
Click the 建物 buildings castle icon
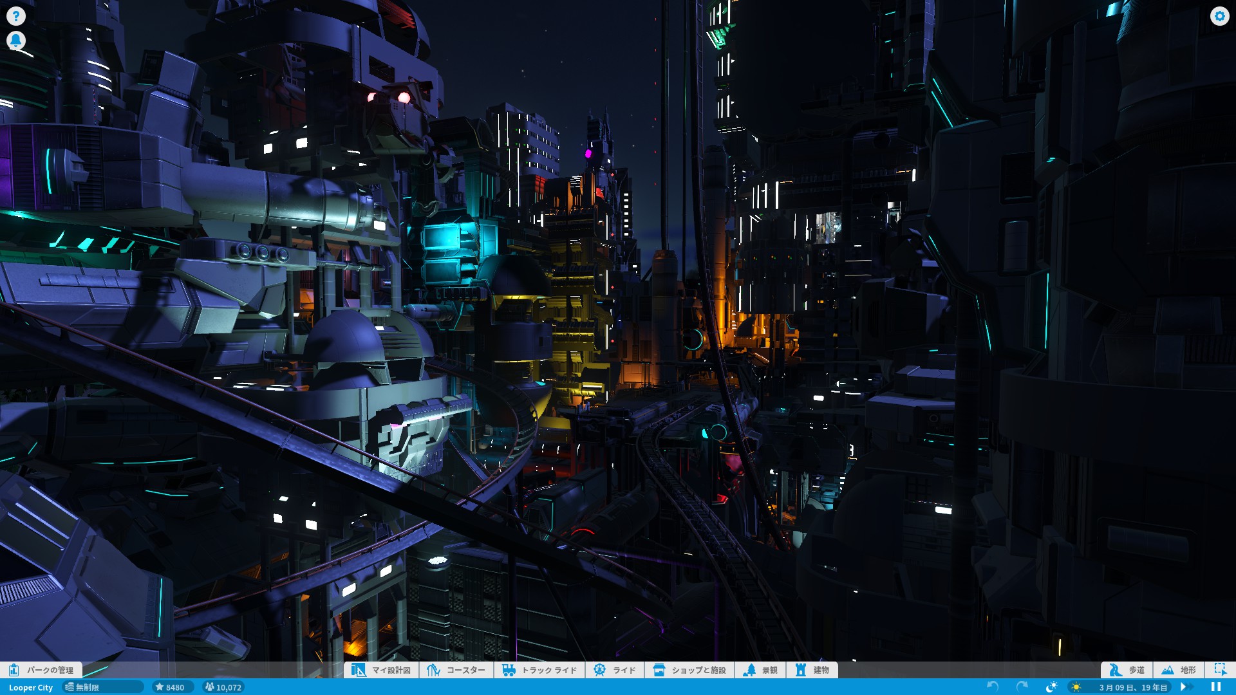(801, 670)
